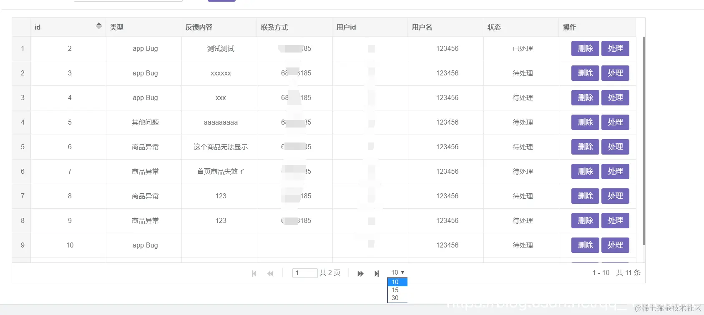Sort table by id column arrows
704x315 pixels.
99,26
